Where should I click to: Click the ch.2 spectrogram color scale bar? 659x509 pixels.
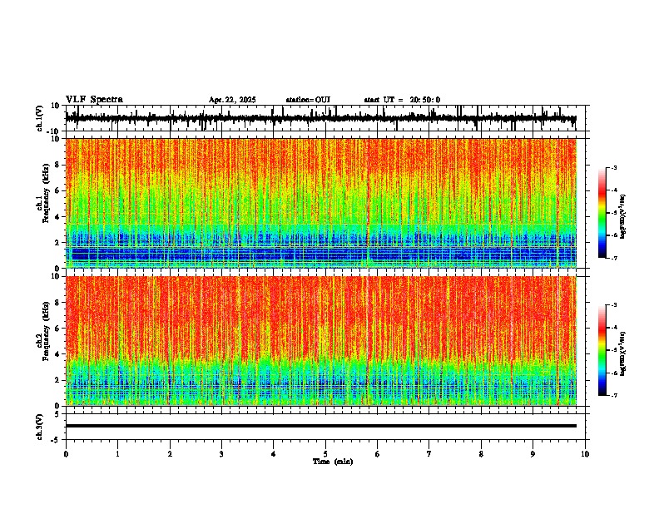pyautogui.click(x=602, y=350)
